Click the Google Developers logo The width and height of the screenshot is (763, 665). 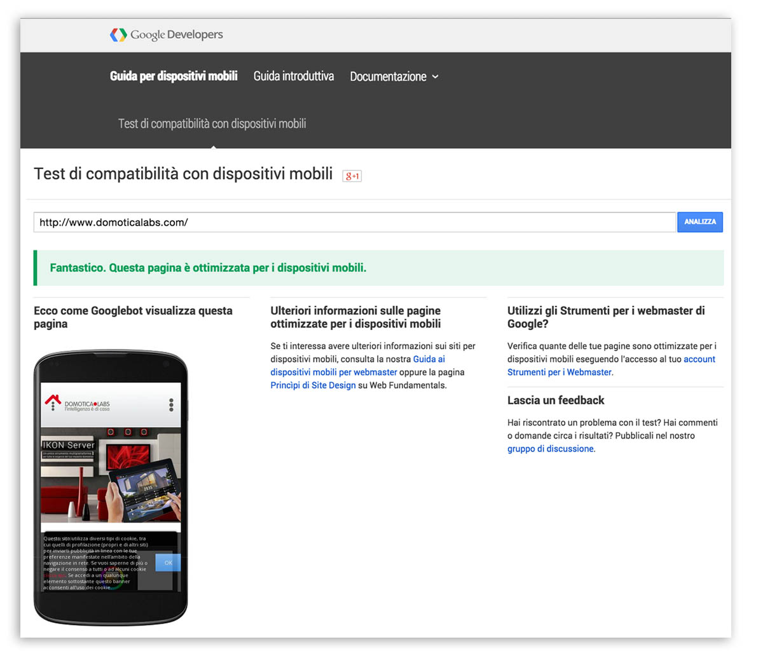pos(167,35)
